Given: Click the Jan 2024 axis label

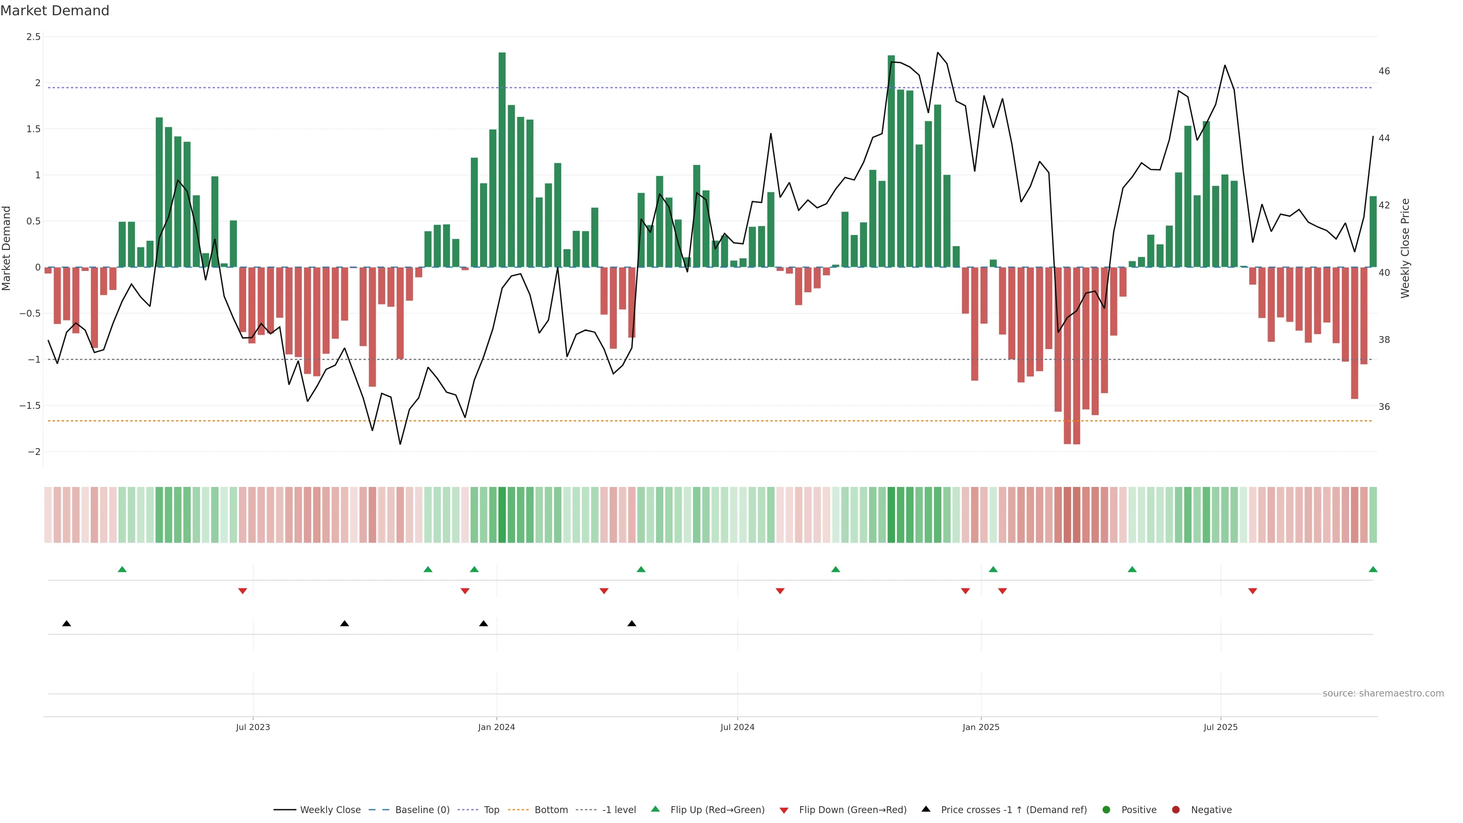Looking at the screenshot, I should tap(496, 727).
